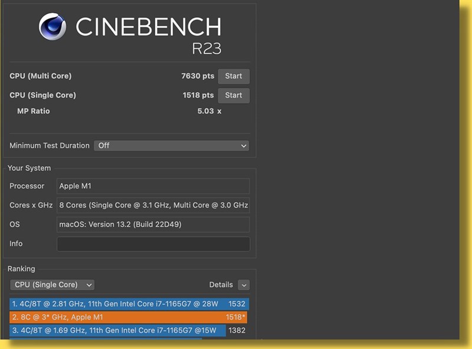Image resolution: width=472 pixels, height=349 pixels.
Task: Select the Intel i7-1165G7 @ 28W ranking entry
Action: pyautogui.click(x=128, y=303)
